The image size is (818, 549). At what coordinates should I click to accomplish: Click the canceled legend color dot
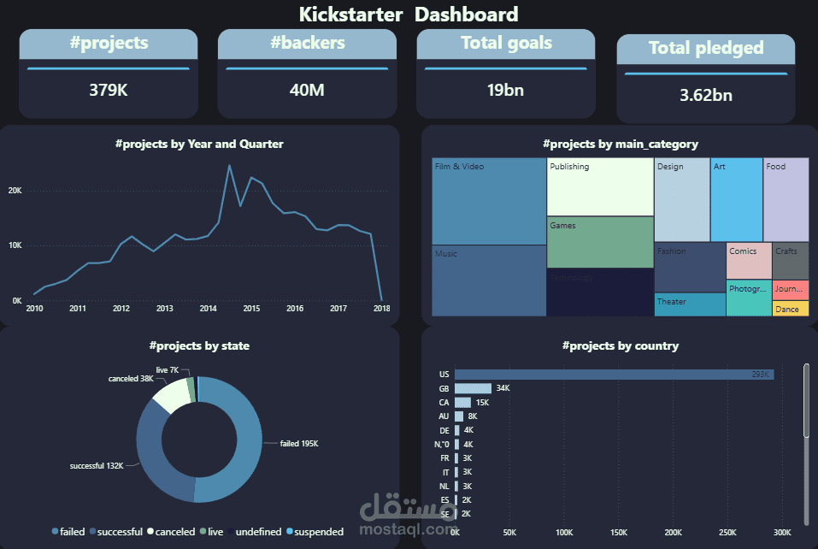click(x=150, y=531)
